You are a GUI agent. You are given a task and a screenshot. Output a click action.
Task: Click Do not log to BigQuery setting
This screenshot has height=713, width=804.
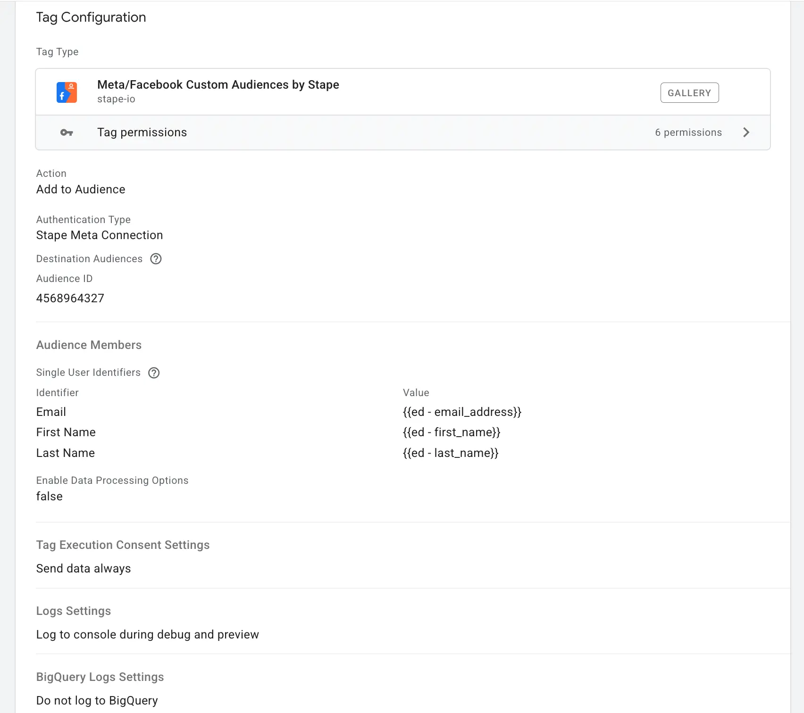click(x=97, y=700)
